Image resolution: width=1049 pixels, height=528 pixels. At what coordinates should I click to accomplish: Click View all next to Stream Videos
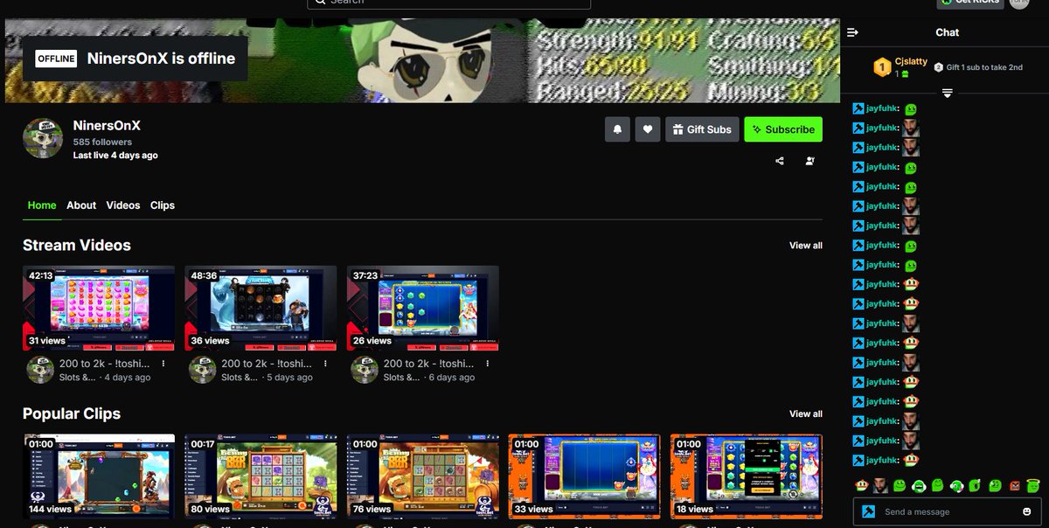click(x=806, y=246)
